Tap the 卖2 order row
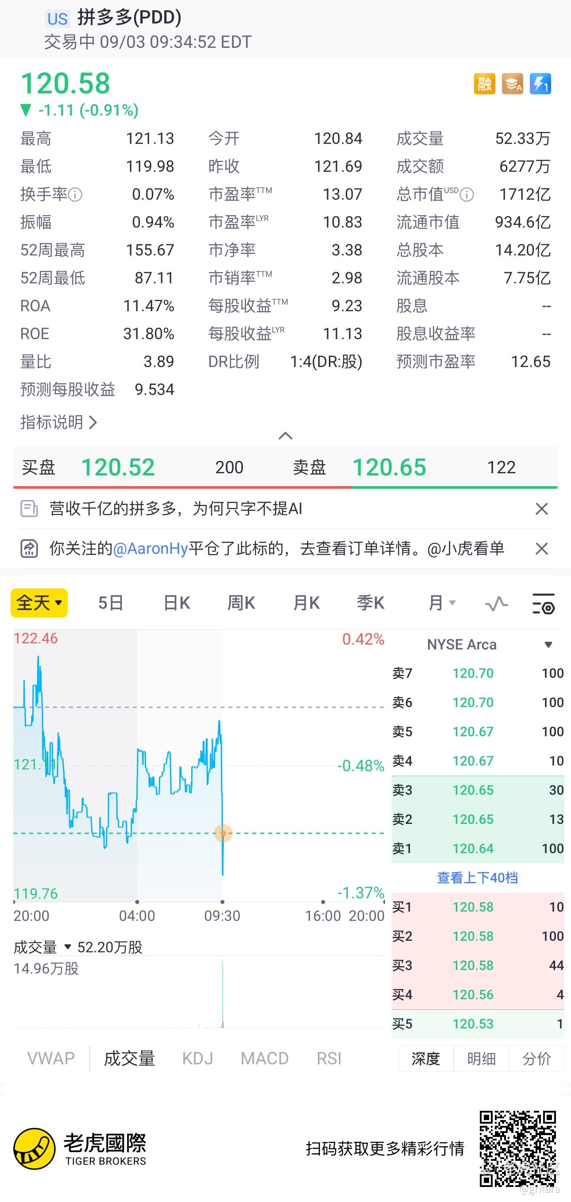The image size is (571, 1202). point(478,819)
